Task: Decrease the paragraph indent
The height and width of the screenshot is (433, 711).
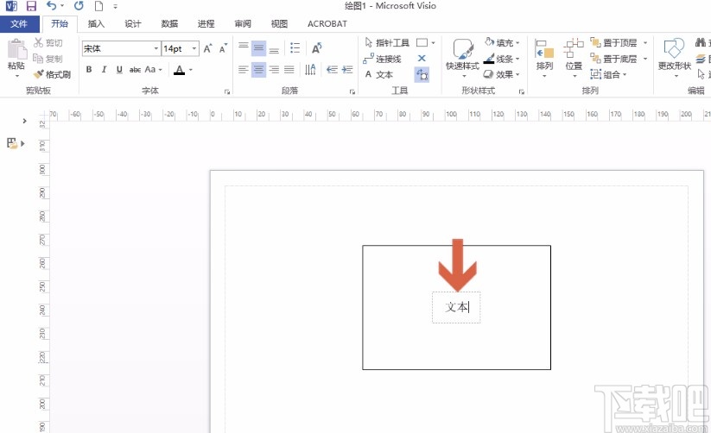Action: [x=332, y=69]
